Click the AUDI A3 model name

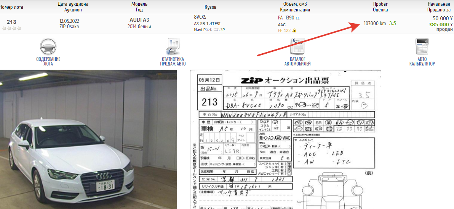pyautogui.click(x=139, y=20)
